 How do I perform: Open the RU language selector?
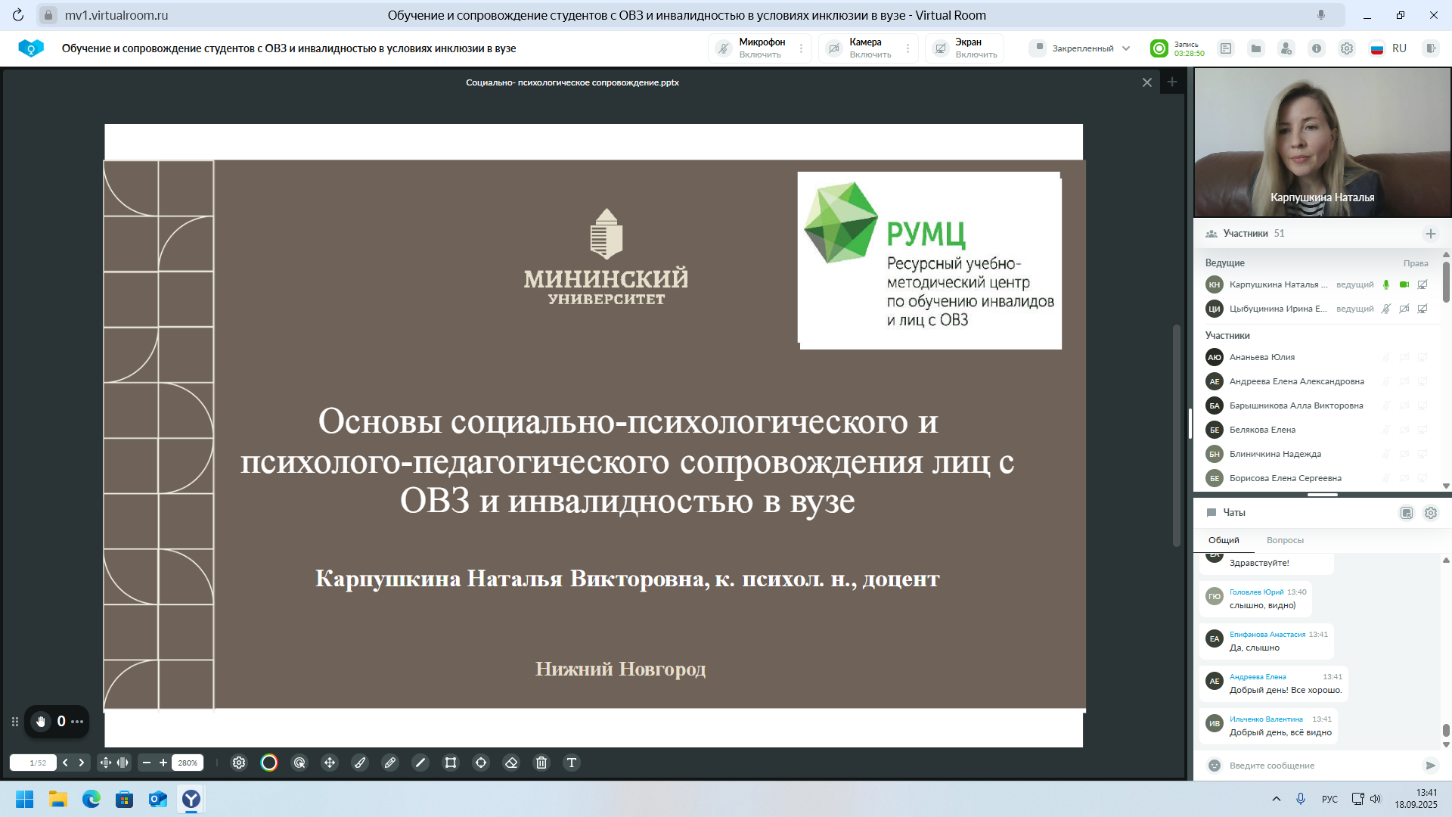pos(1389,48)
